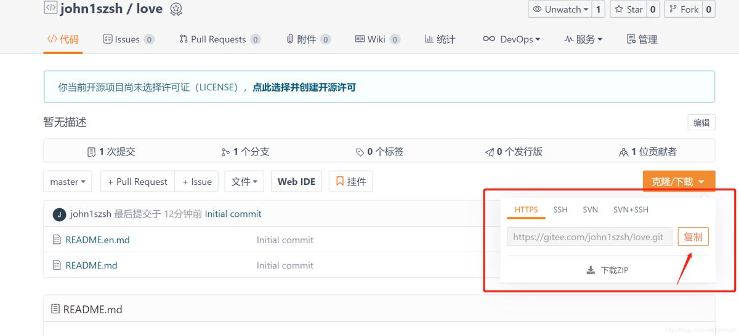Open the 管理 management tab
The image size is (739, 336).
(x=642, y=39)
